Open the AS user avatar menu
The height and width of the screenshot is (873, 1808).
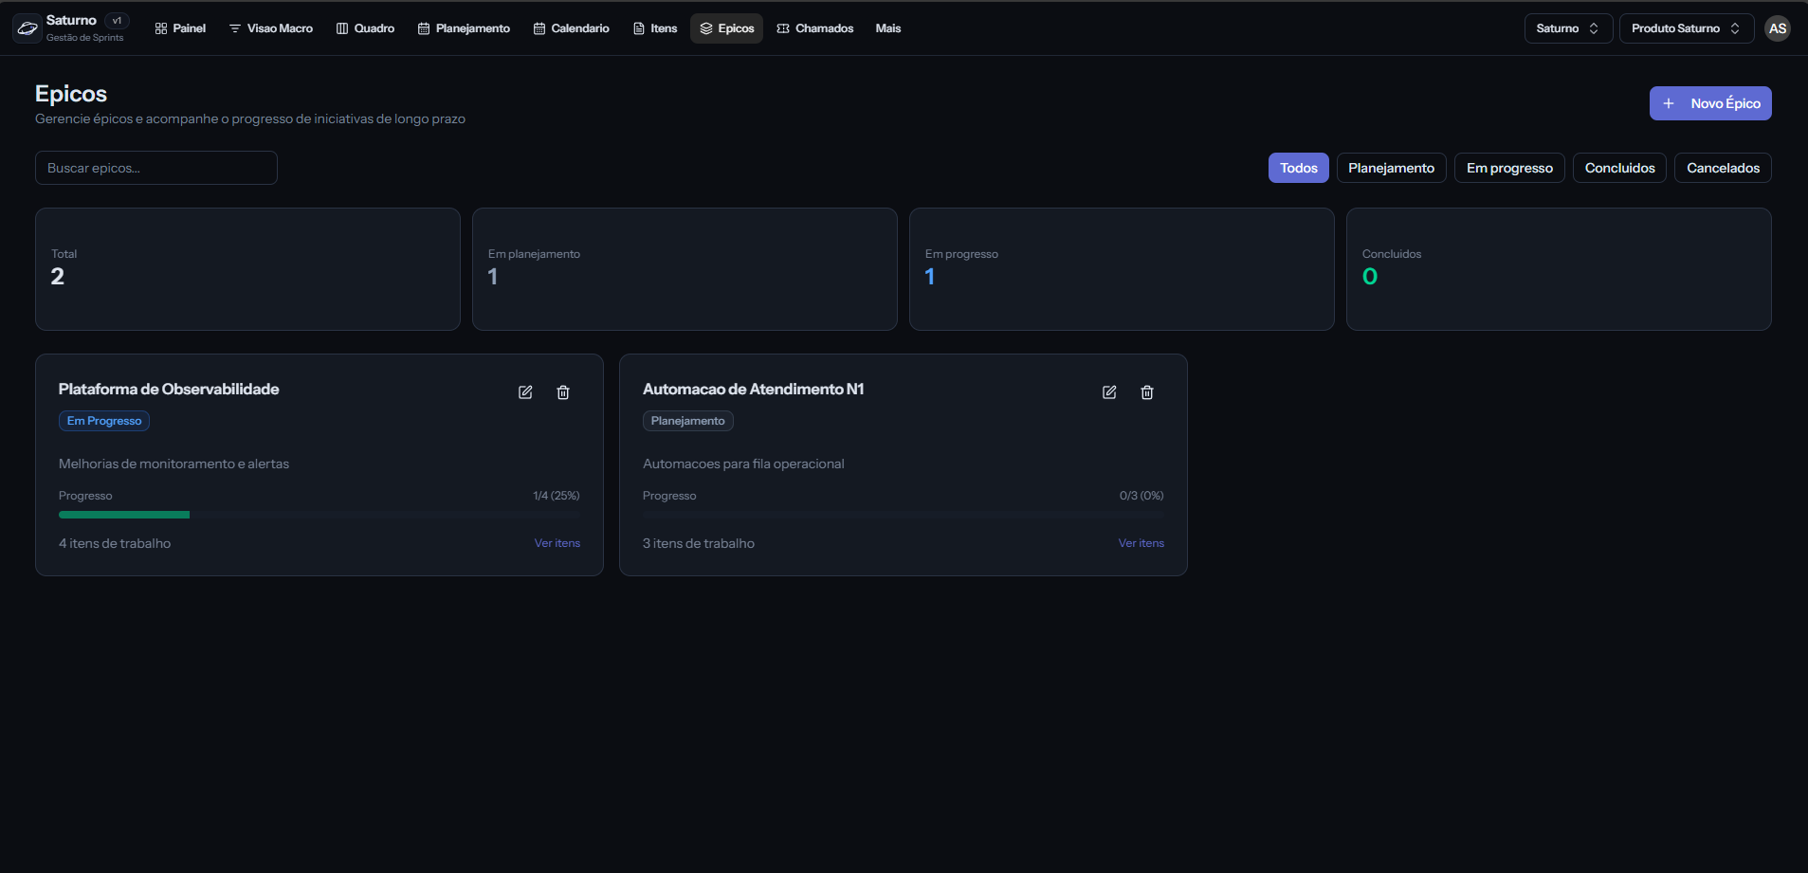click(x=1777, y=28)
